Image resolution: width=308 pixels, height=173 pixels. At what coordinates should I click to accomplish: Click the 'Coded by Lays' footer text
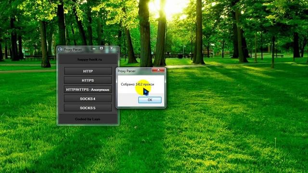[88, 119]
